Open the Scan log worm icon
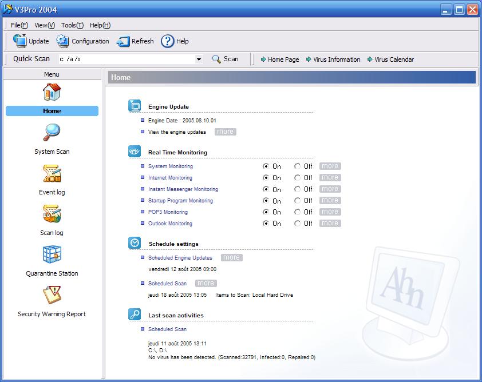This screenshot has width=482, height=382. [52, 214]
